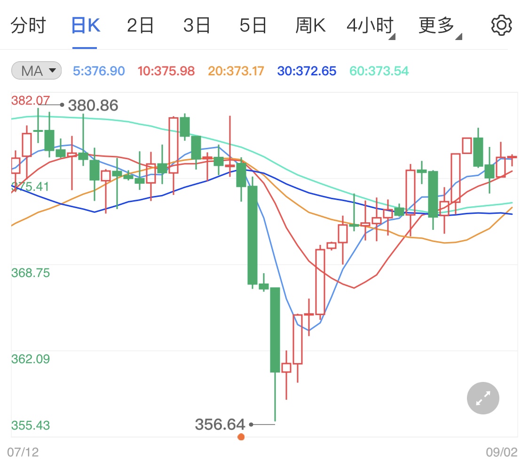
Task: Select the 5日 chart view
Action: pyautogui.click(x=253, y=25)
